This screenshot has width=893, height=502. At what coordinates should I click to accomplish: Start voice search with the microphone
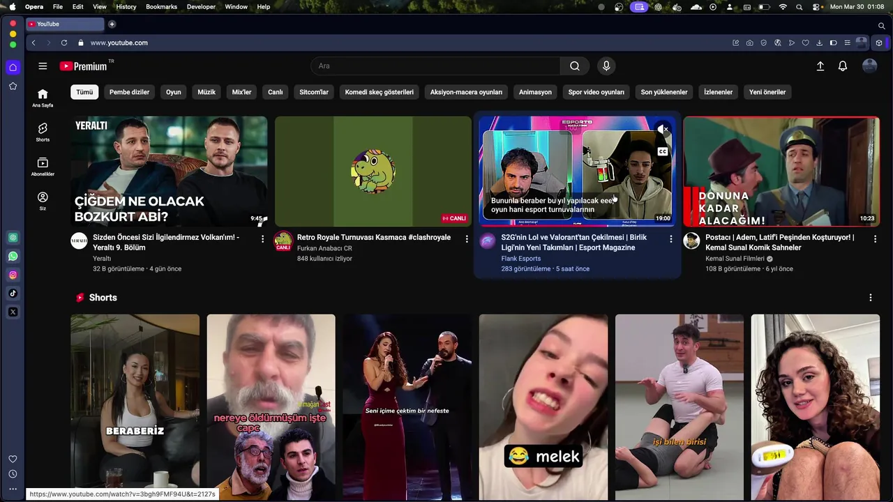point(606,66)
